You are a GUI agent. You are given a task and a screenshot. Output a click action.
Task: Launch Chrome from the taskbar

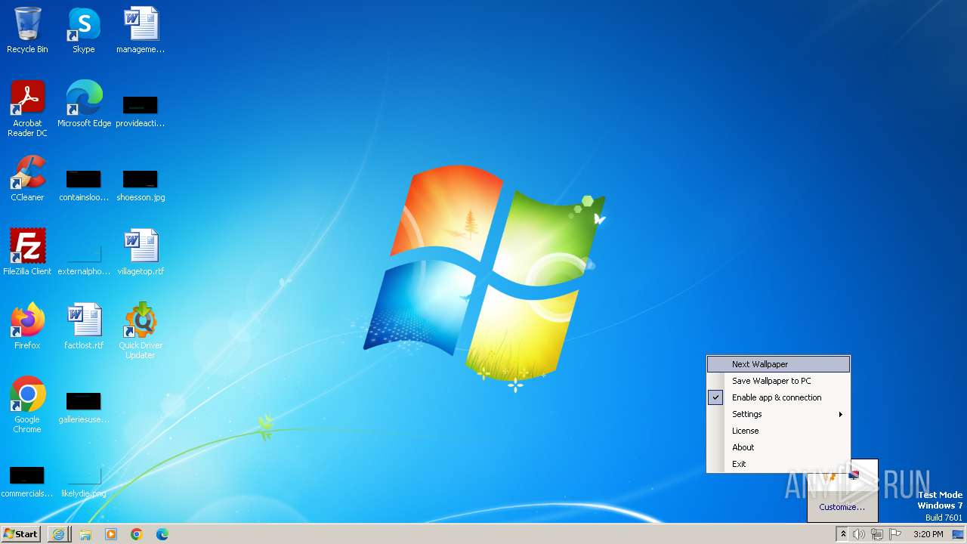pos(137,534)
